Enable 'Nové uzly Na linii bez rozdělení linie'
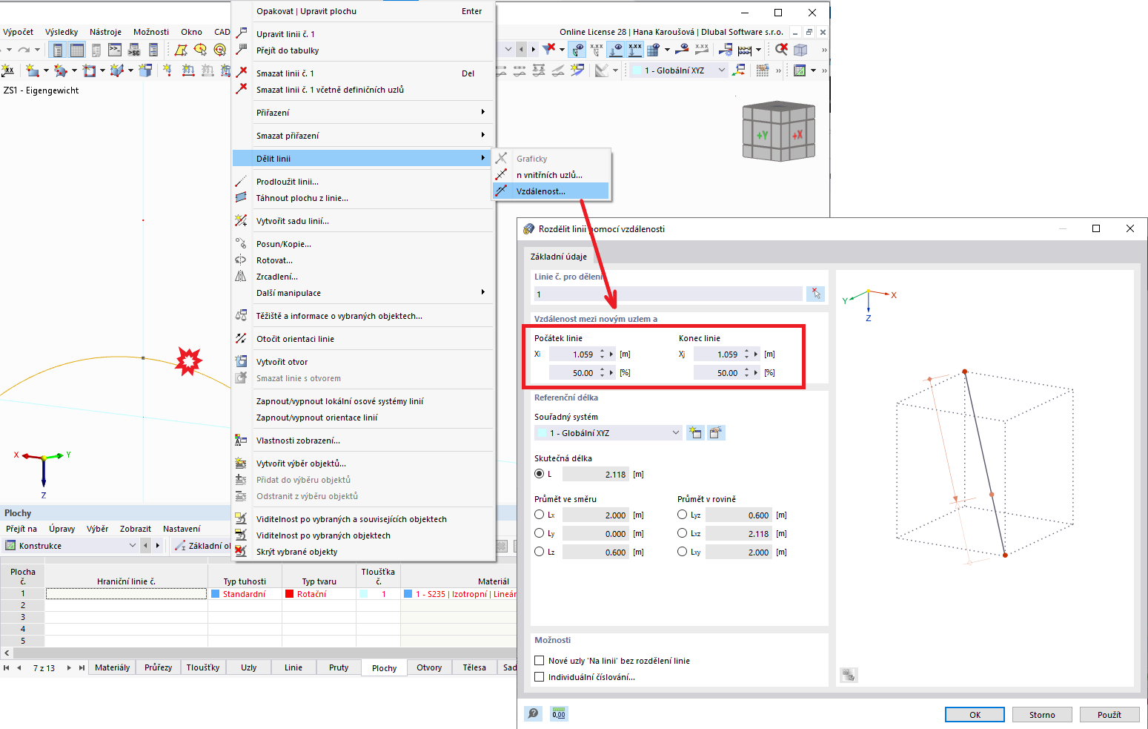 click(x=539, y=660)
